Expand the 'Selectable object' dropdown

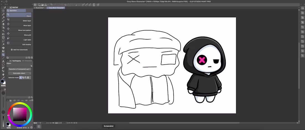coord(19,73)
